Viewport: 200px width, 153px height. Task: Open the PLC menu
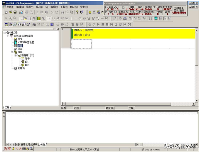(46, 7)
